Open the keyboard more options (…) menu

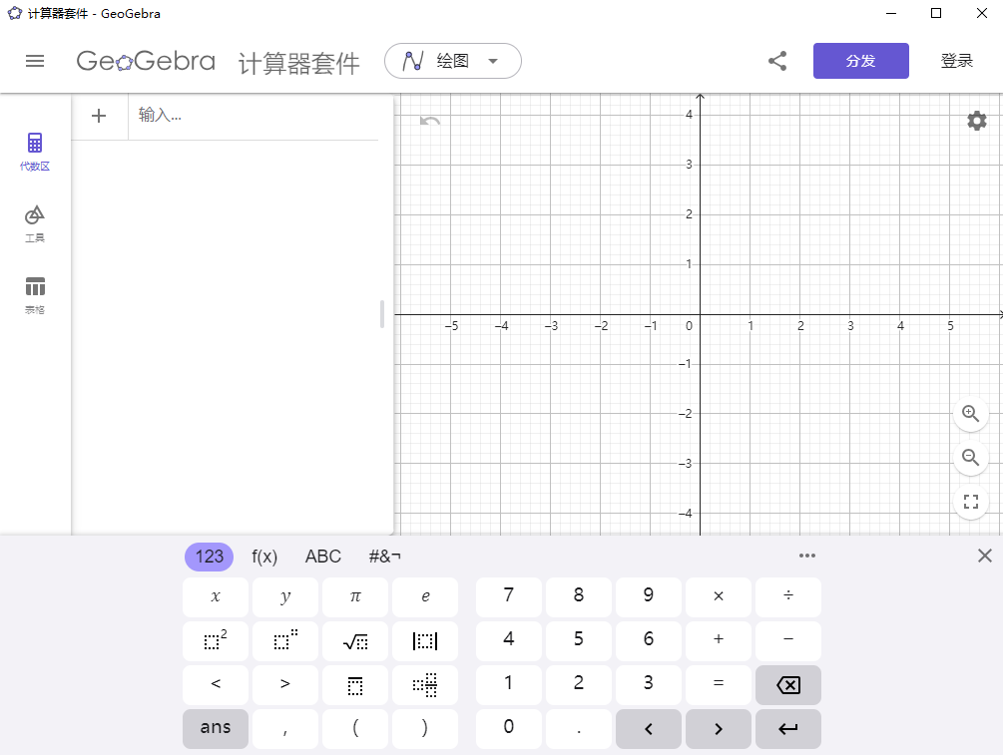click(807, 556)
